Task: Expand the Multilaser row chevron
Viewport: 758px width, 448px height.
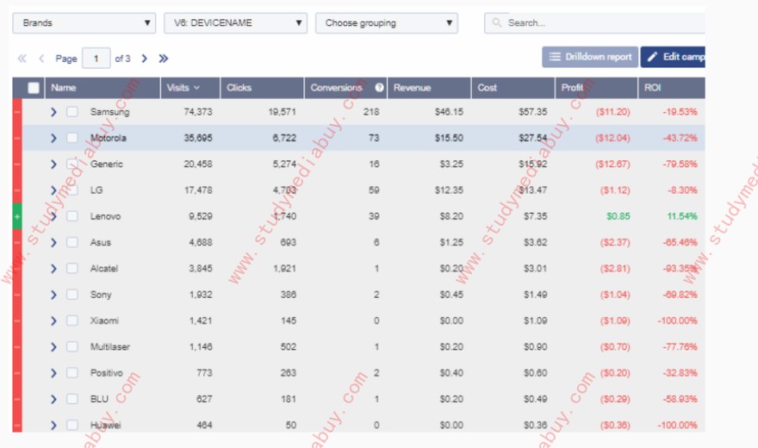Action: (53, 346)
